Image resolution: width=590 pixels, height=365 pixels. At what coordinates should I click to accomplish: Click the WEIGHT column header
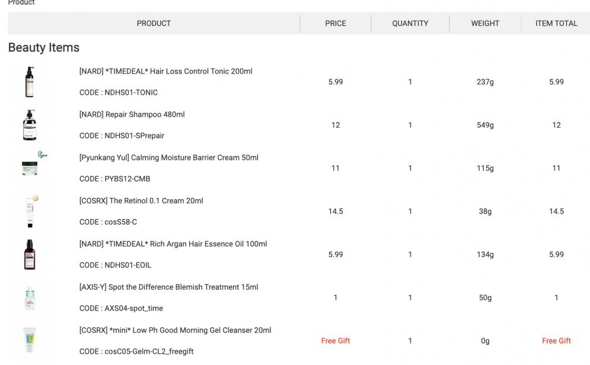[x=485, y=24]
